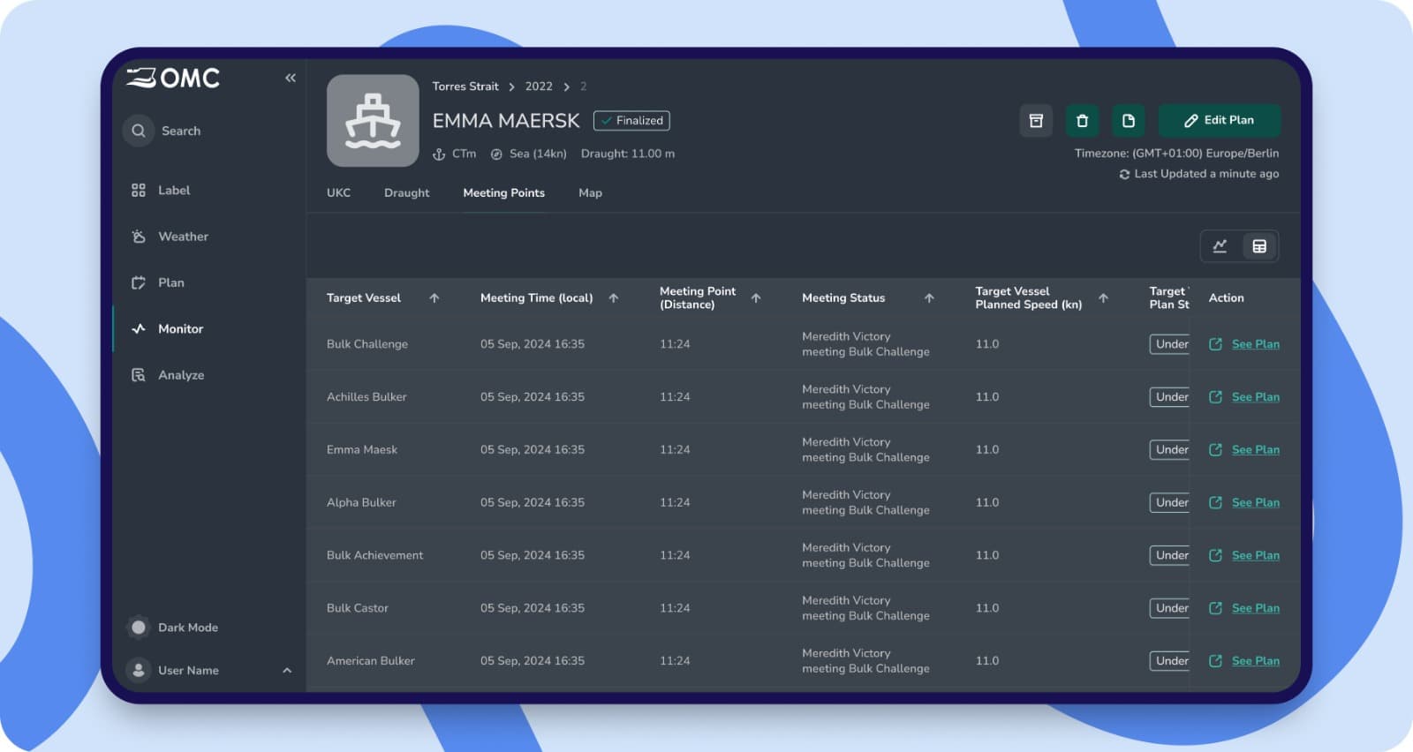The image size is (1413, 752).
Task: Open See Plan for Bulk Castor
Action: pos(1256,608)
